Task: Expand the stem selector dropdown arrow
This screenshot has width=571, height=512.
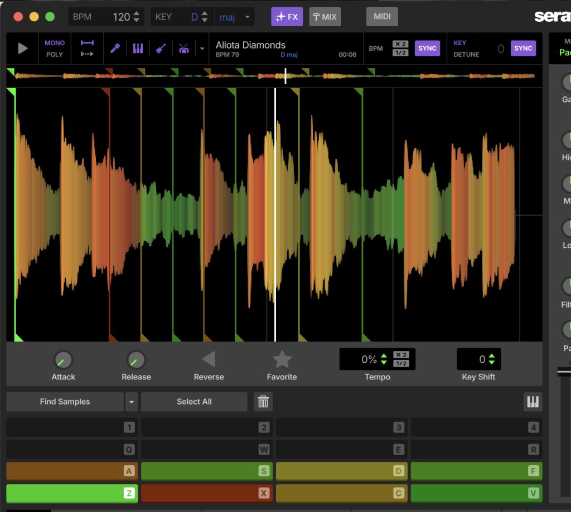Action: coord(202,48)
